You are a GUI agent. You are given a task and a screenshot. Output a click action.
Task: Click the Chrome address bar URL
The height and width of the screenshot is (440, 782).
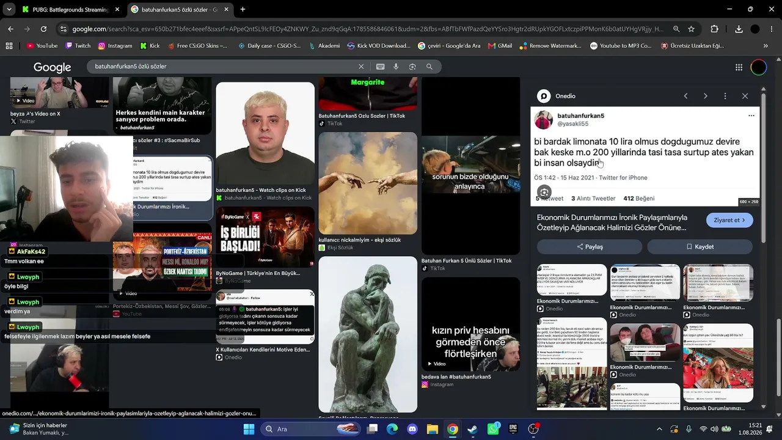pos(367,29)
